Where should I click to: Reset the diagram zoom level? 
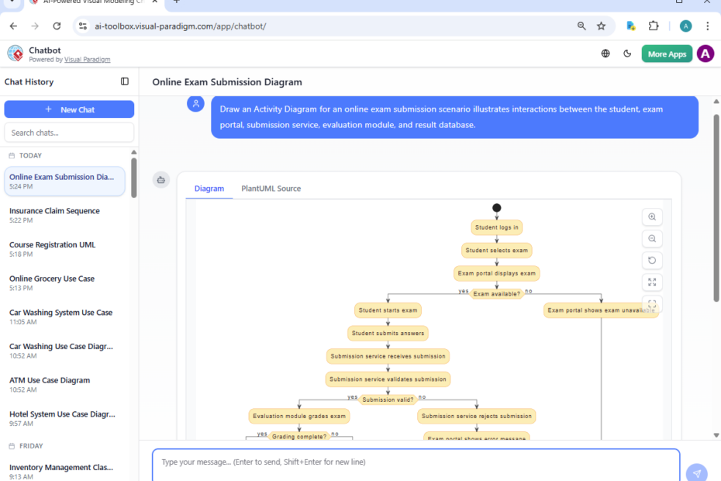coord(652,260)
